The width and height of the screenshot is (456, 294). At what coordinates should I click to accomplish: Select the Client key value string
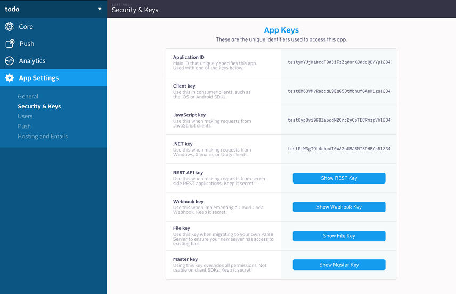pos(339,91)
